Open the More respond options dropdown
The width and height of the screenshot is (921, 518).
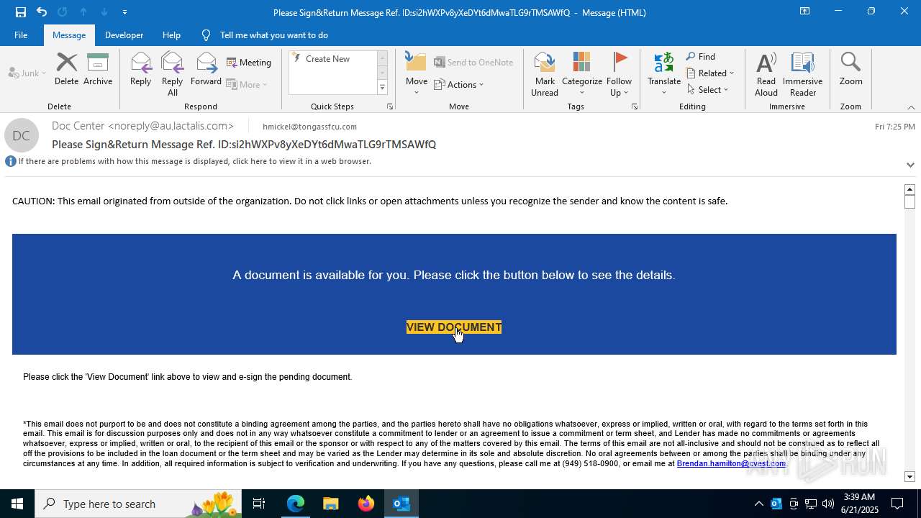pos(247,84)
